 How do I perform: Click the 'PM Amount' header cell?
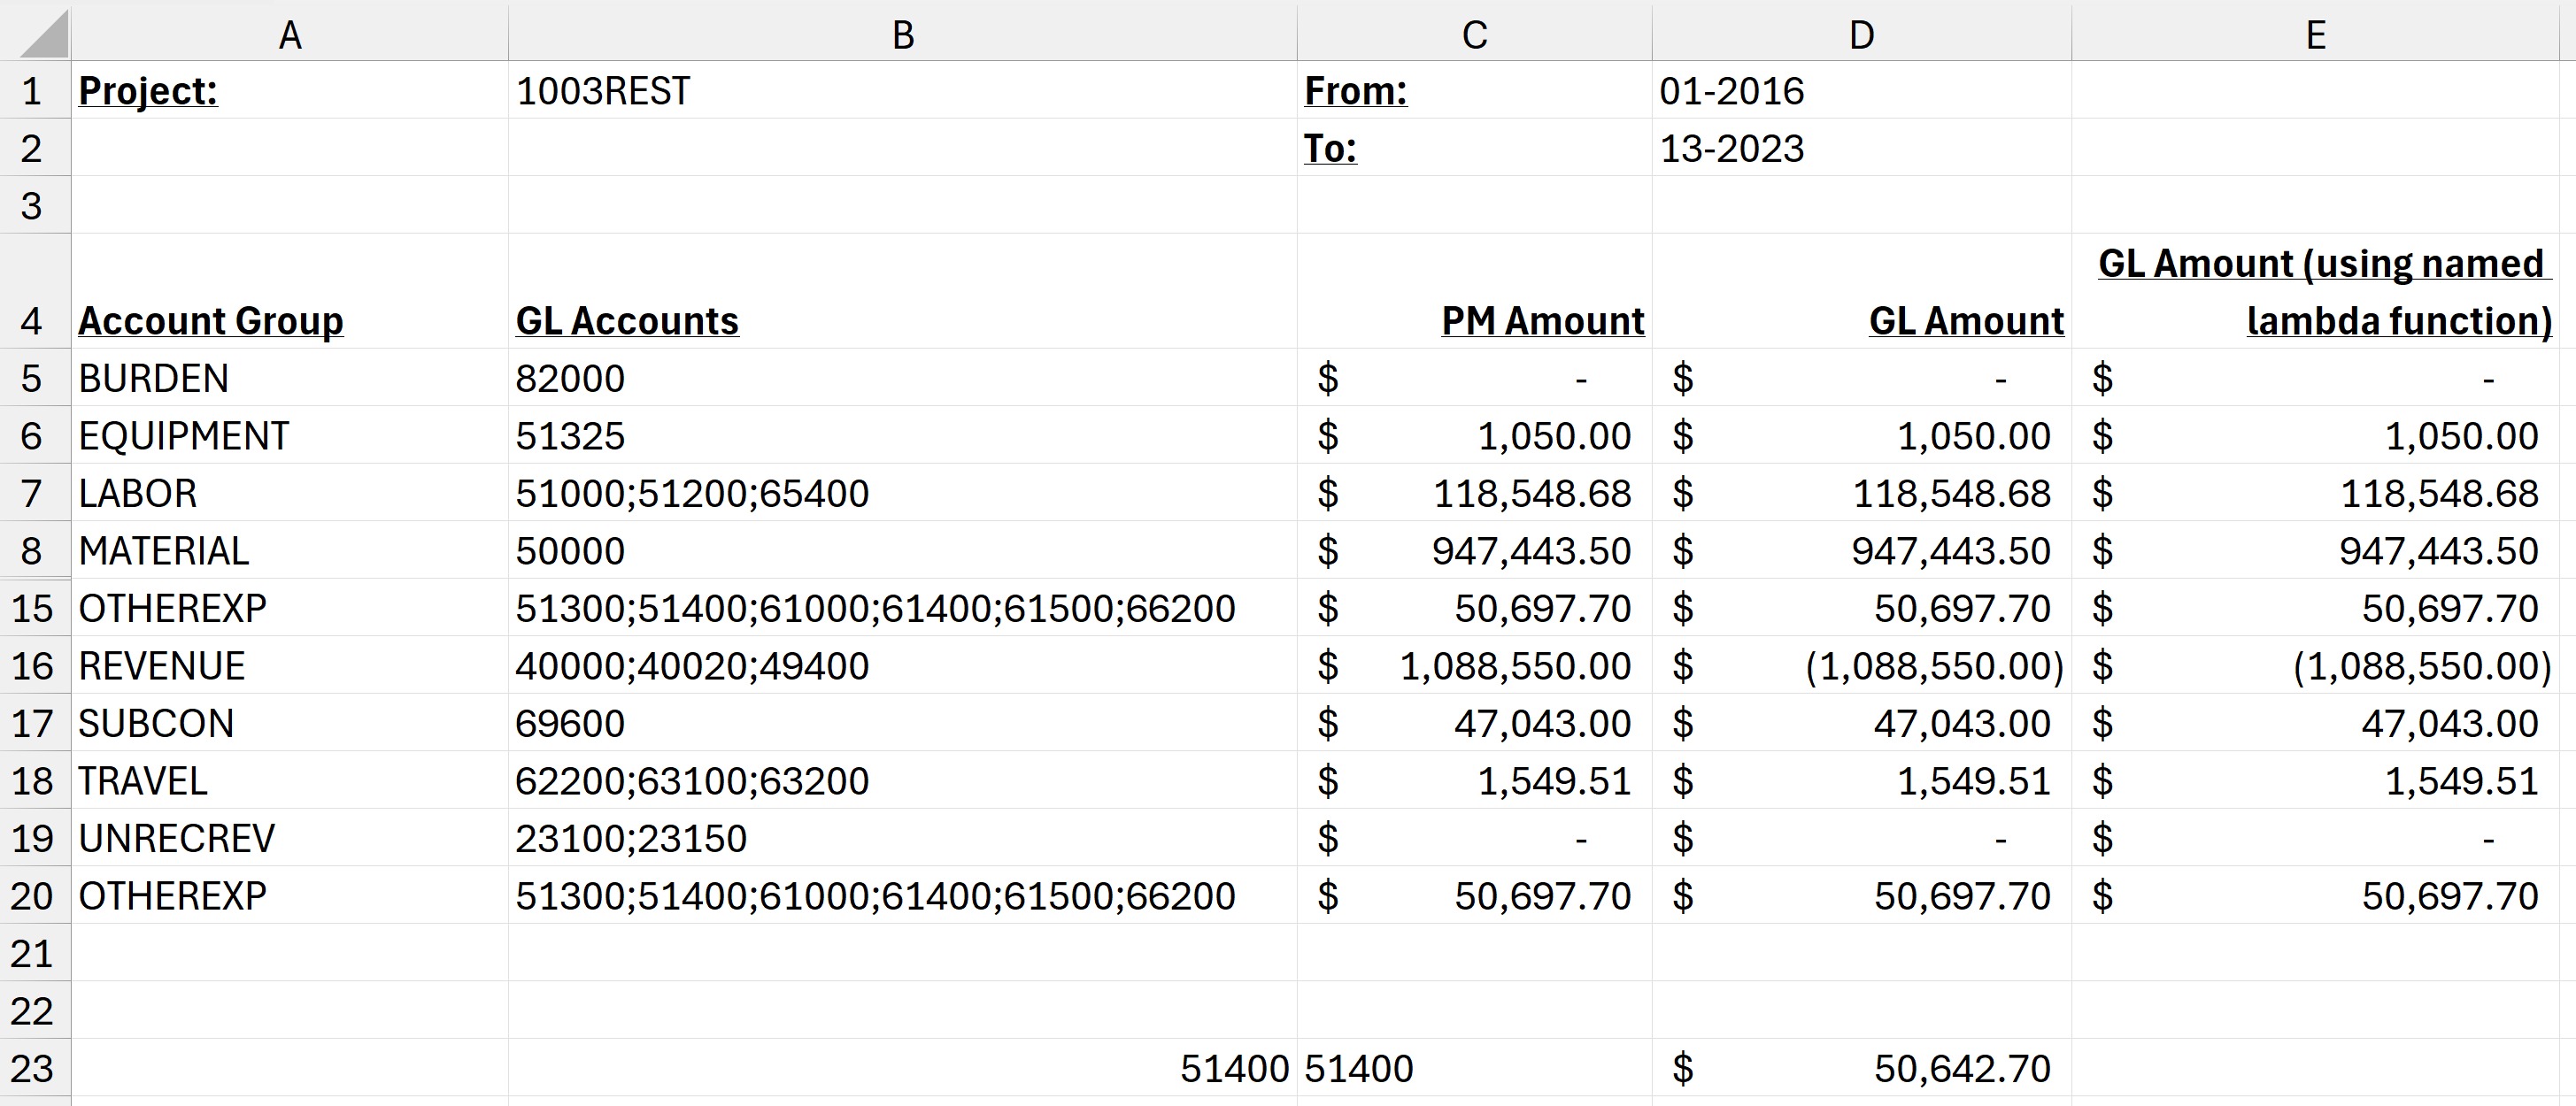click(1475, 291)
